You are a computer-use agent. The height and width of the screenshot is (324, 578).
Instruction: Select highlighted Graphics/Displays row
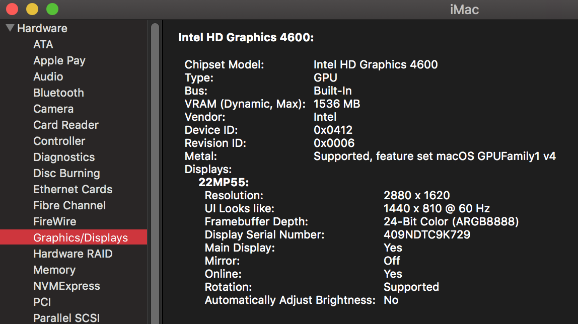point(74,237)
